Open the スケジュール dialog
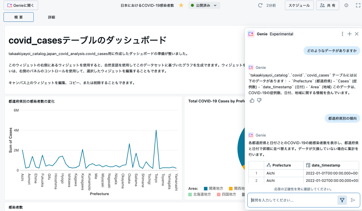 (299, 5)
